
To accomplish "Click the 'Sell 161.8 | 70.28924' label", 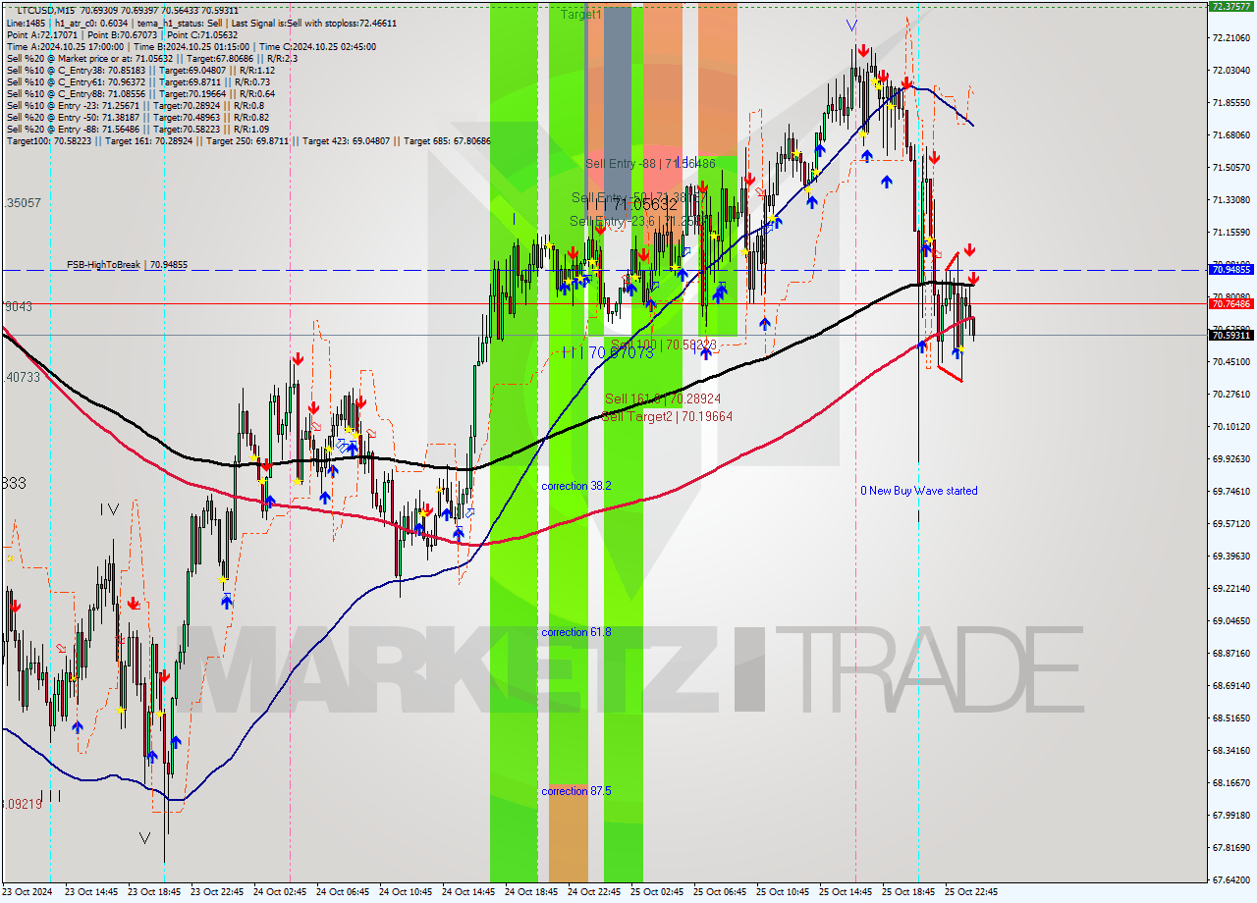I will pos(663,398).
